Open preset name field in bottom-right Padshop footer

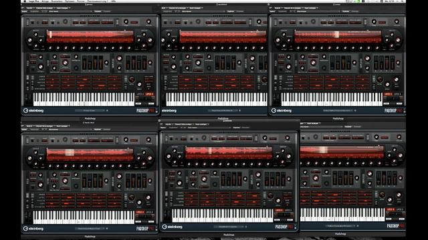tap(340, 226)
